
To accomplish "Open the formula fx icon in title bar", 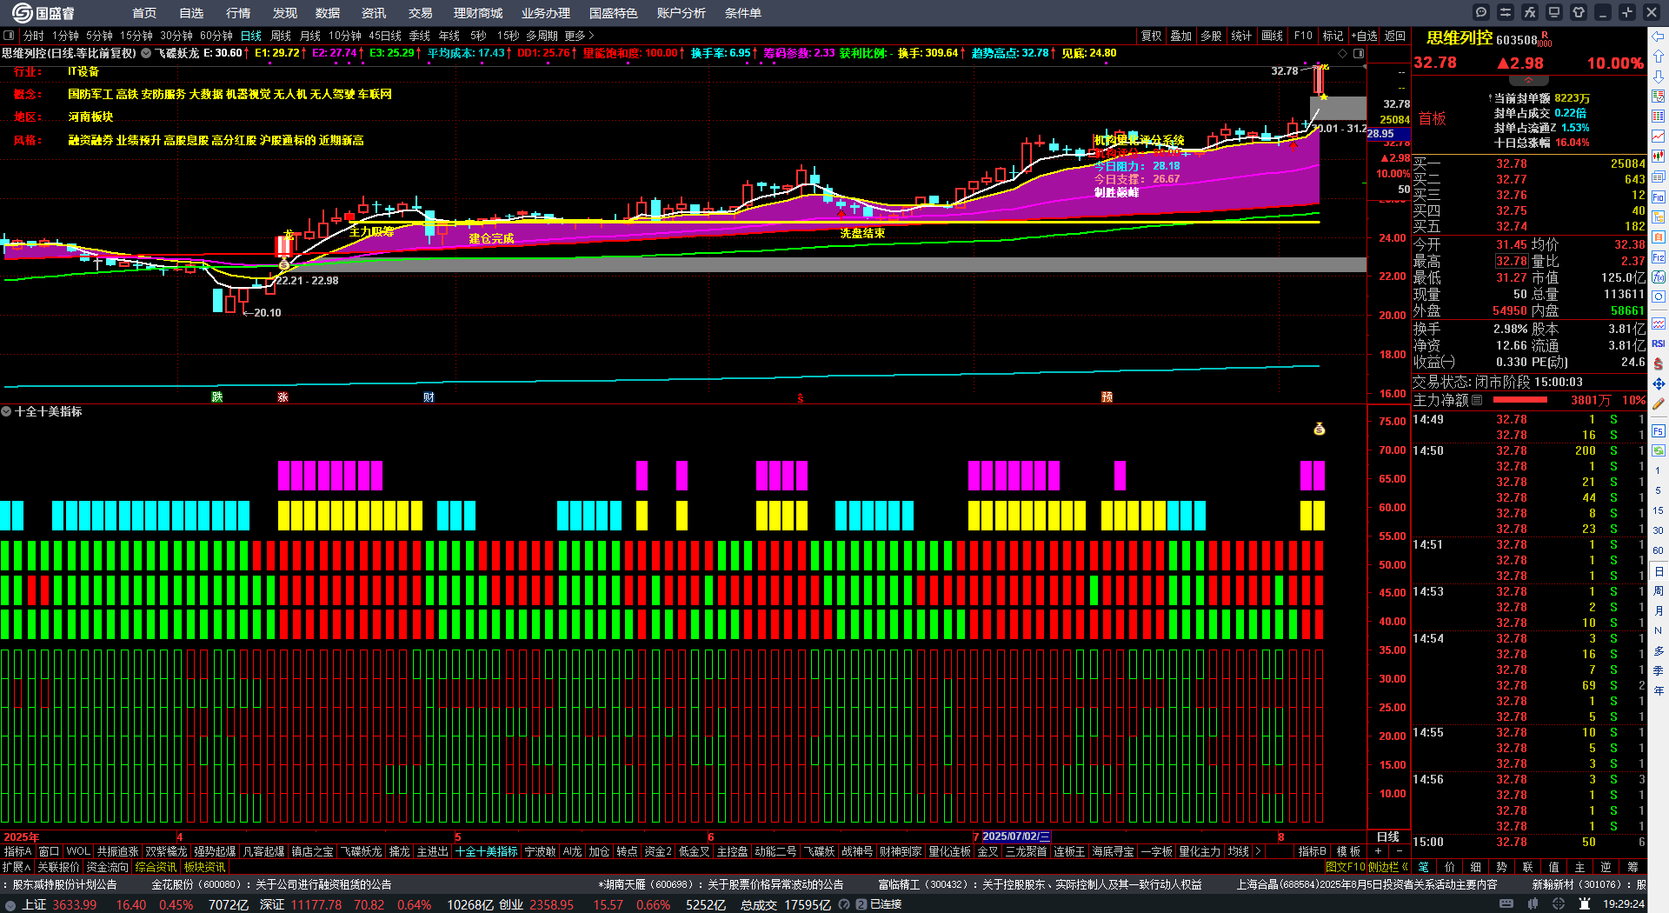I will click(x=1530, y=12).
